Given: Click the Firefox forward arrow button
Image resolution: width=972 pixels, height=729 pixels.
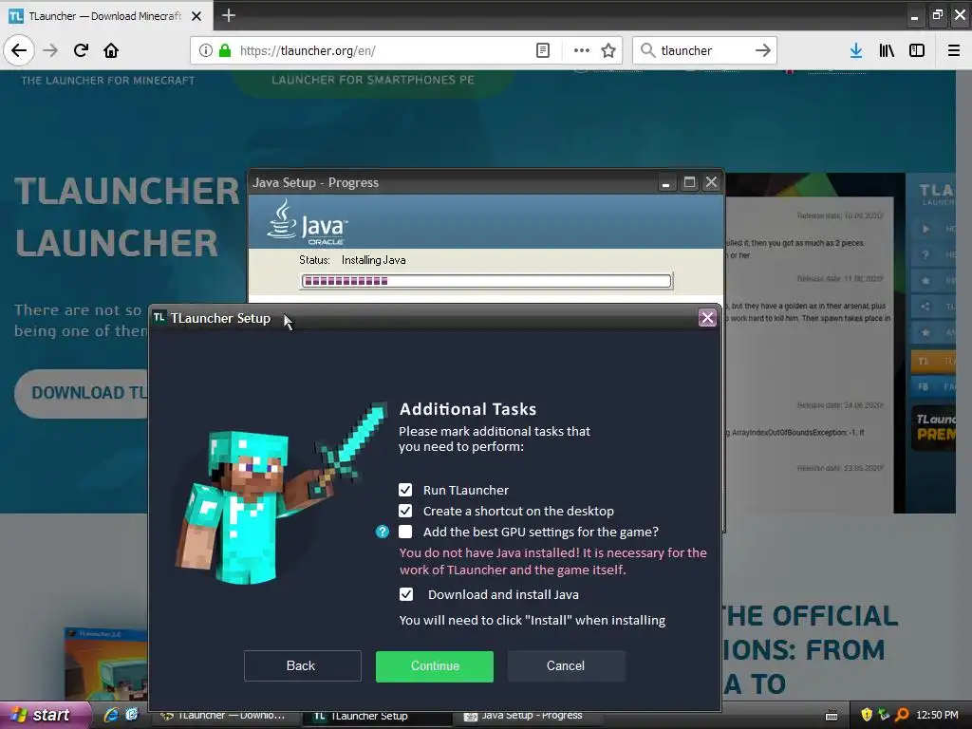Looking at the screenshot, I should click(x=50, y=50).
